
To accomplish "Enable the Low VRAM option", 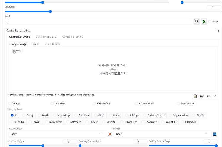I will click(52, 103).
